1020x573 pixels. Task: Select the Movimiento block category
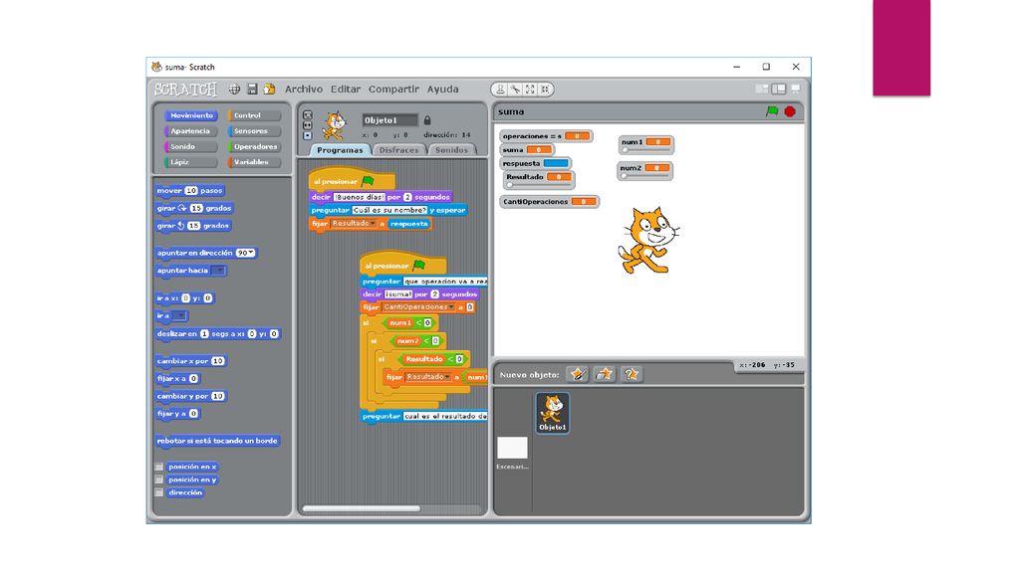coord(190,115)
